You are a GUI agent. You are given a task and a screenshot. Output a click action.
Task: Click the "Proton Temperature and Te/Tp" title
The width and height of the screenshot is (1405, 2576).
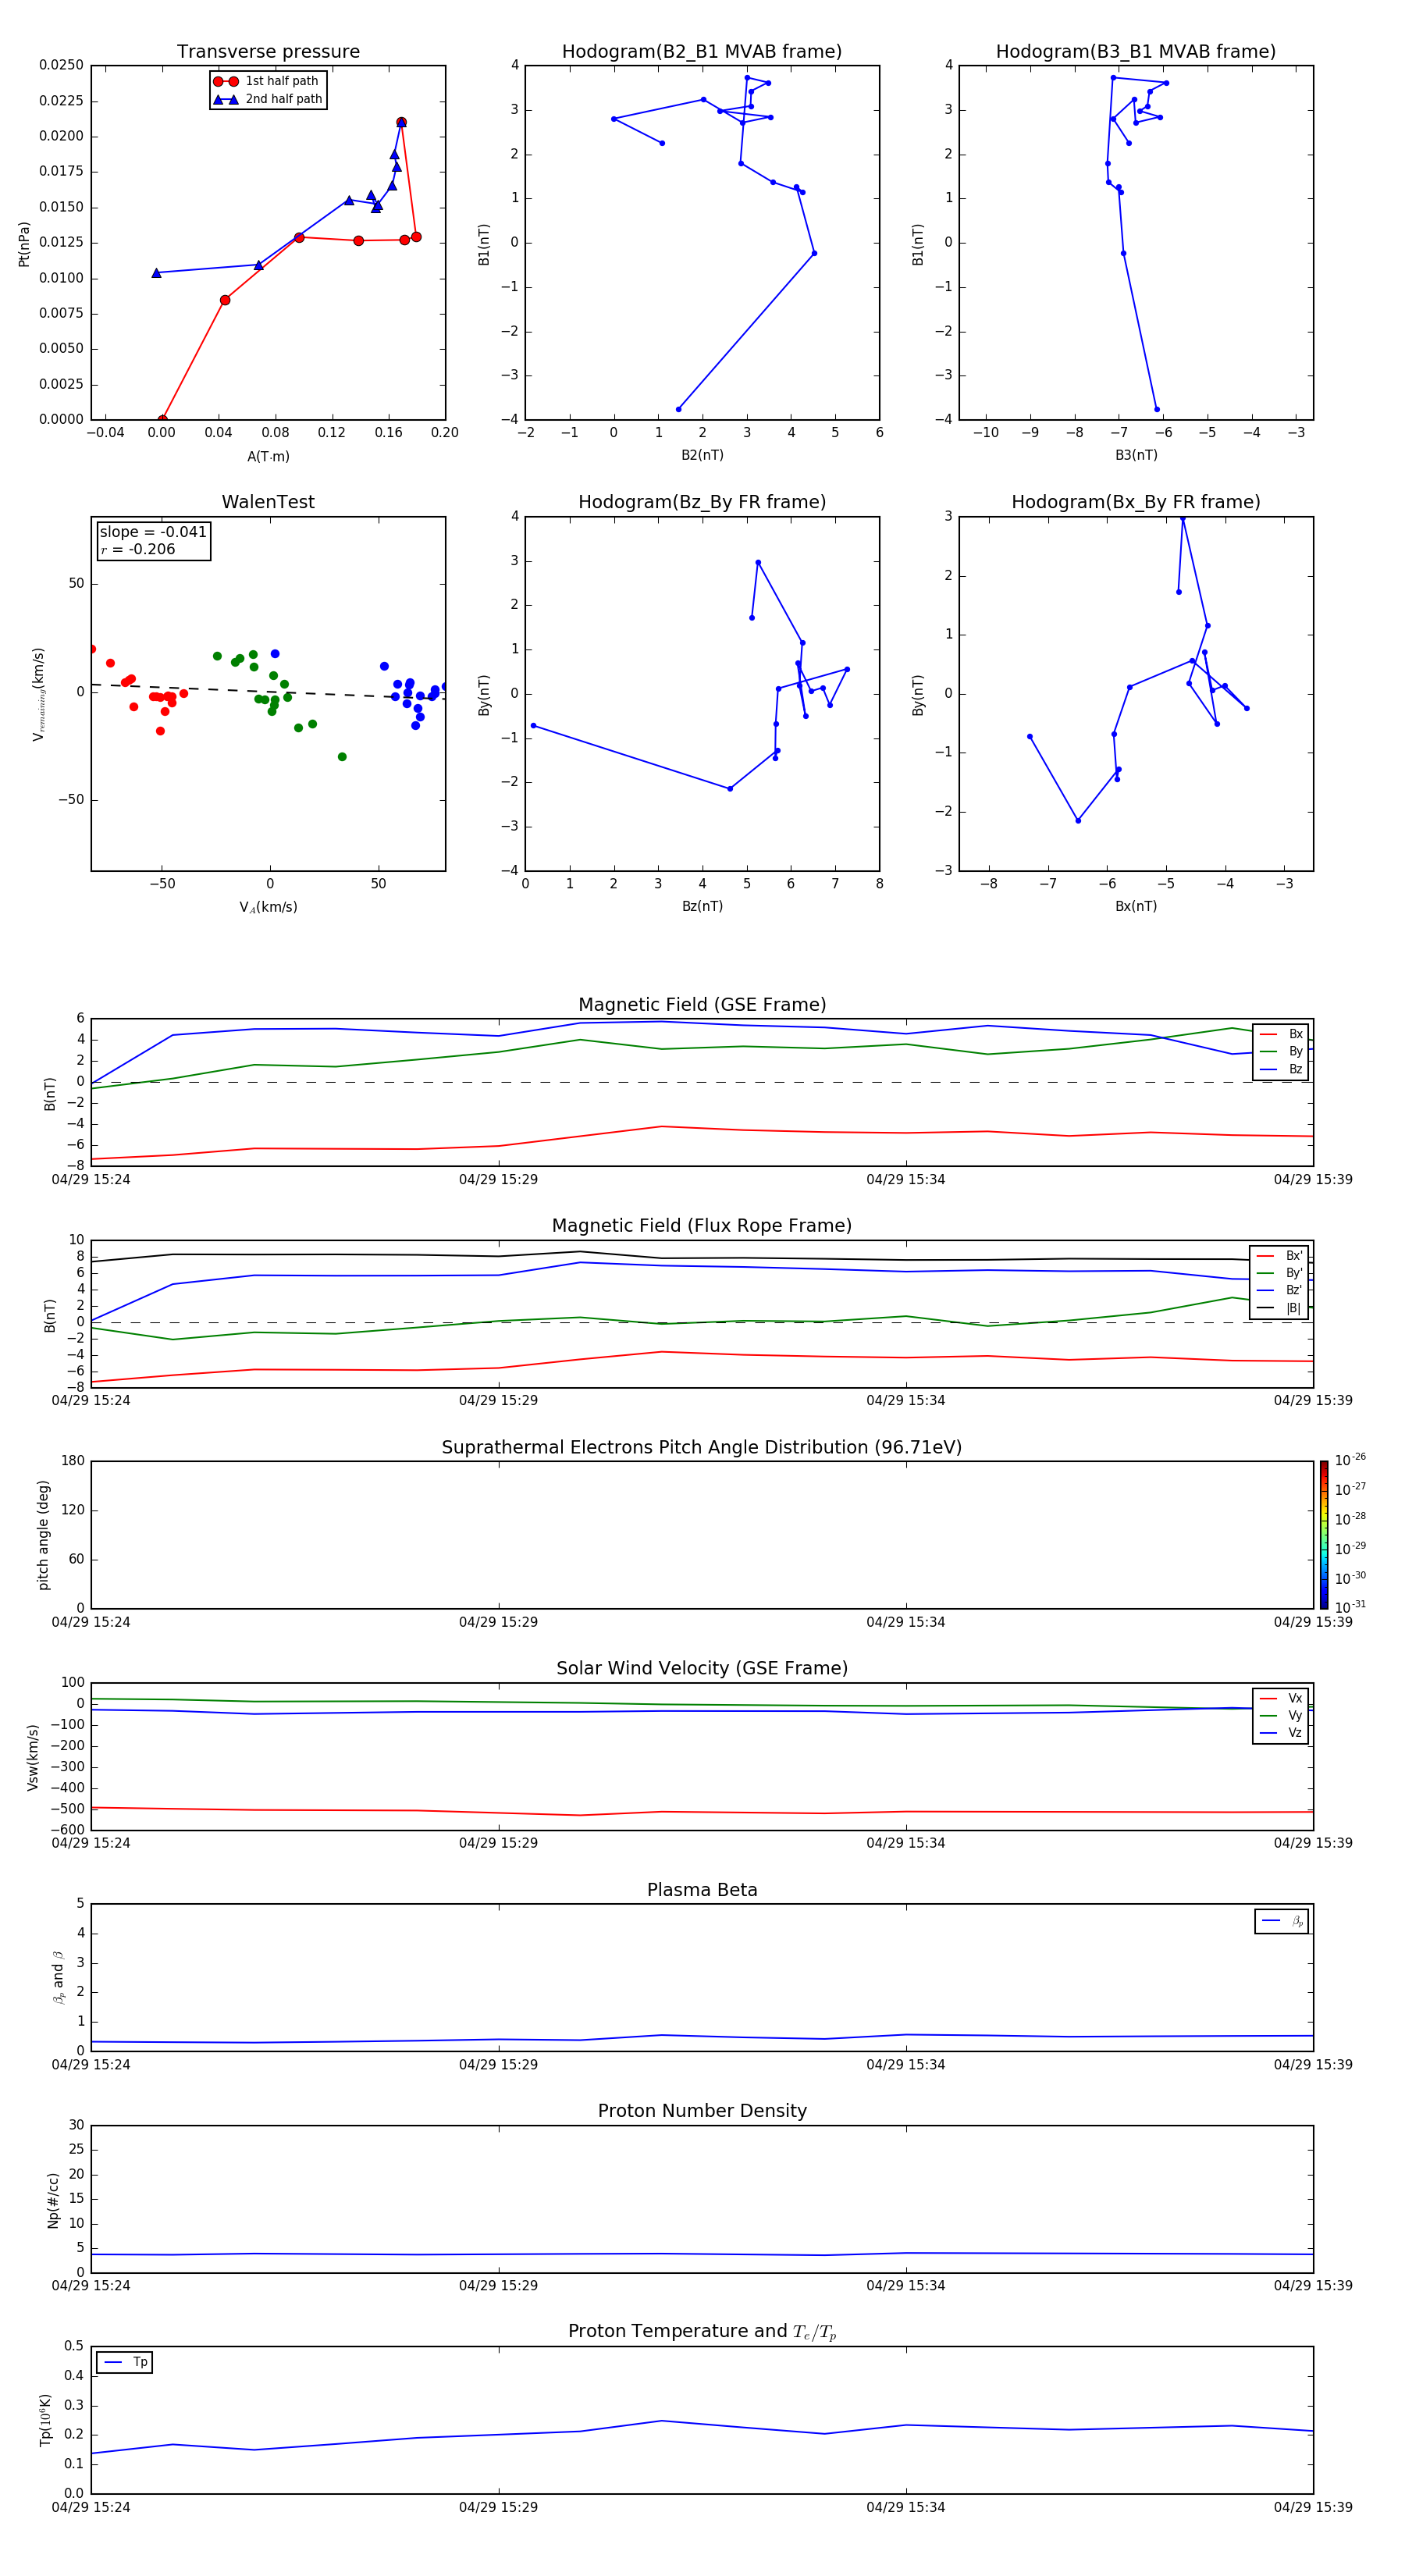coord(702,2332)
